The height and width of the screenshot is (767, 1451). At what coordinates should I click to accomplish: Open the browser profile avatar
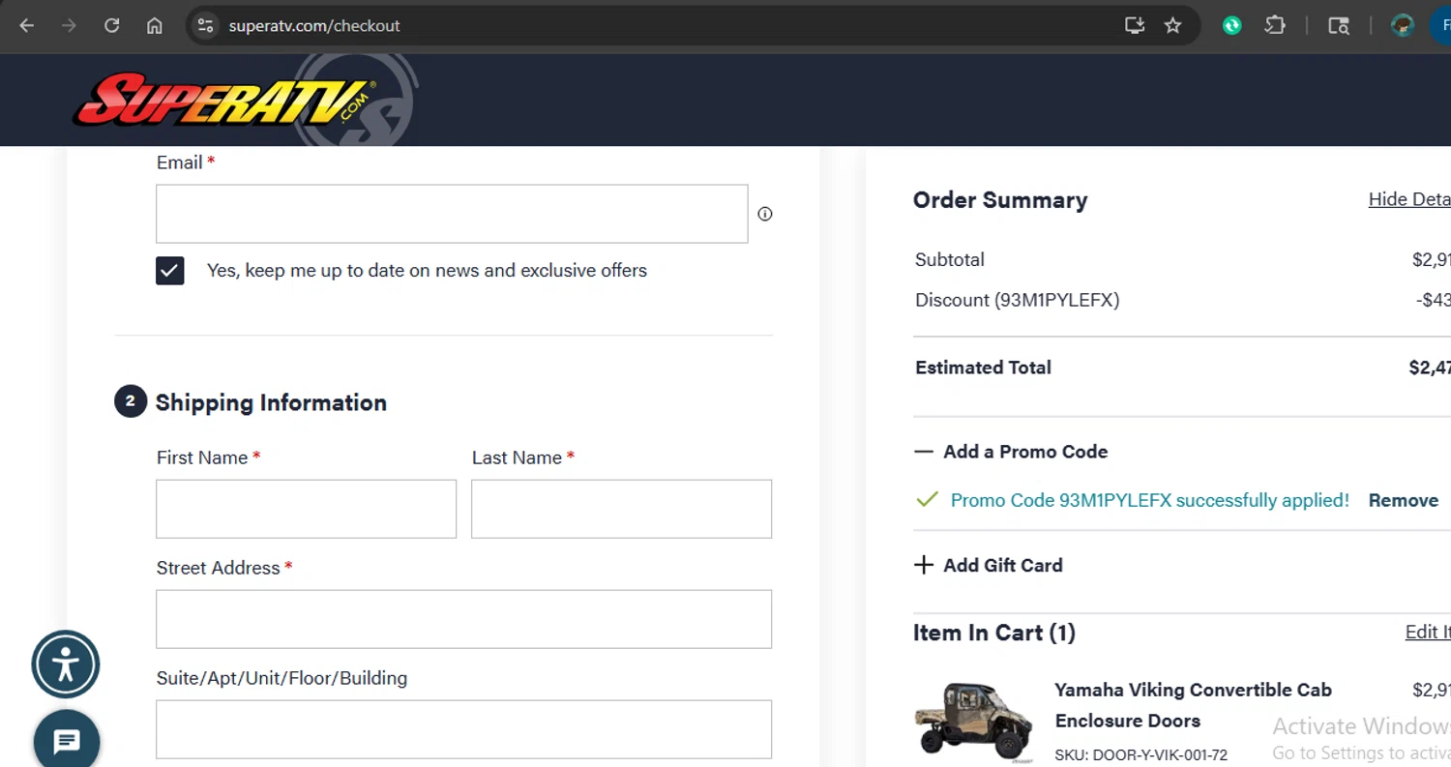coord(1403,26)
